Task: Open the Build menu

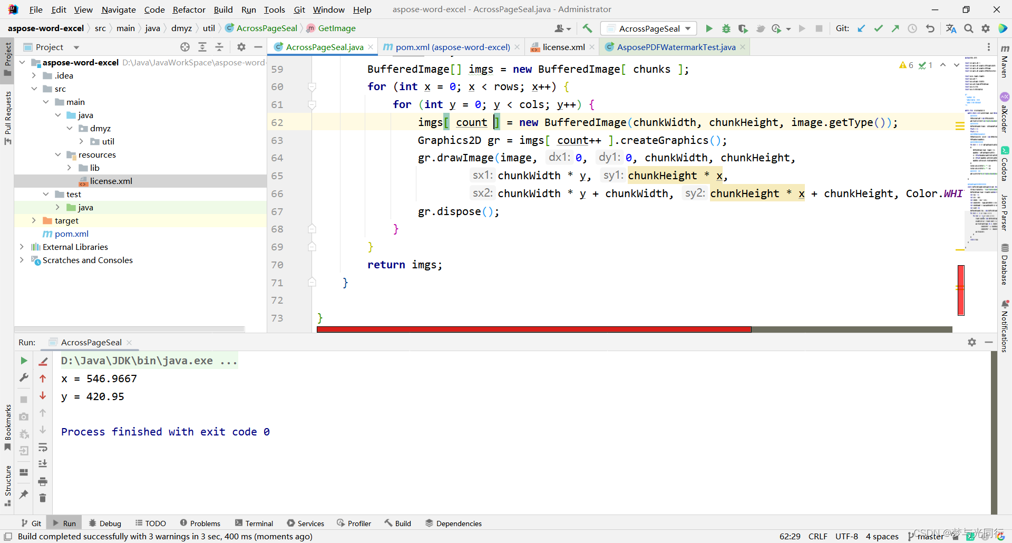Action: [x=223, y=9]
